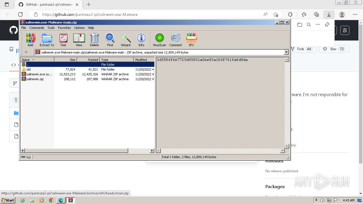Viewport: 363px width, 204px height.
Task: Show archive Info
Action: point(141,40)
